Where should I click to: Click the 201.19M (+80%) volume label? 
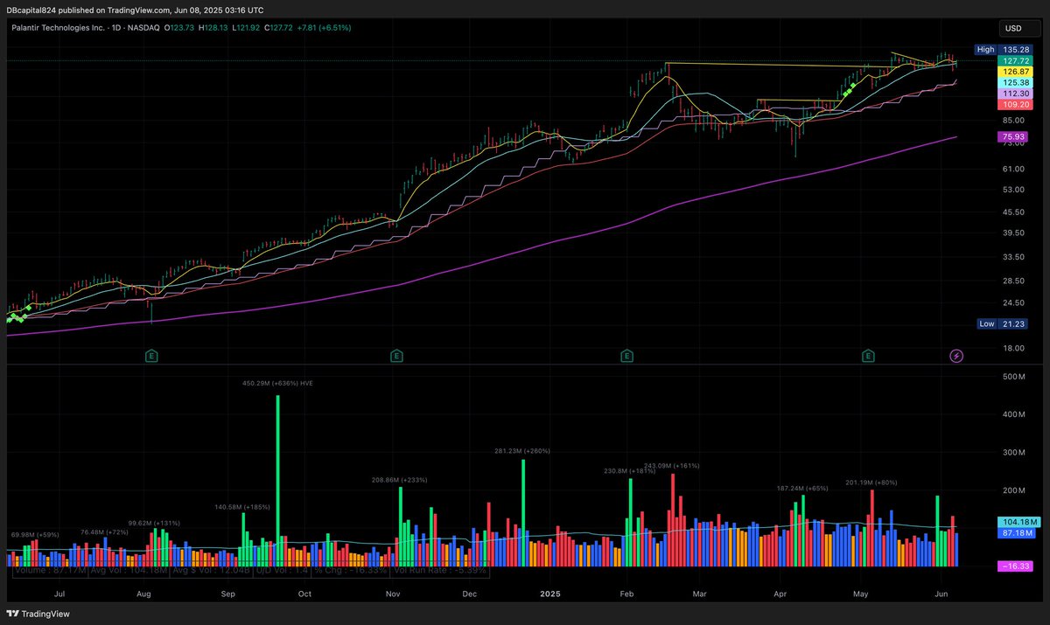[x=871, y=483]
